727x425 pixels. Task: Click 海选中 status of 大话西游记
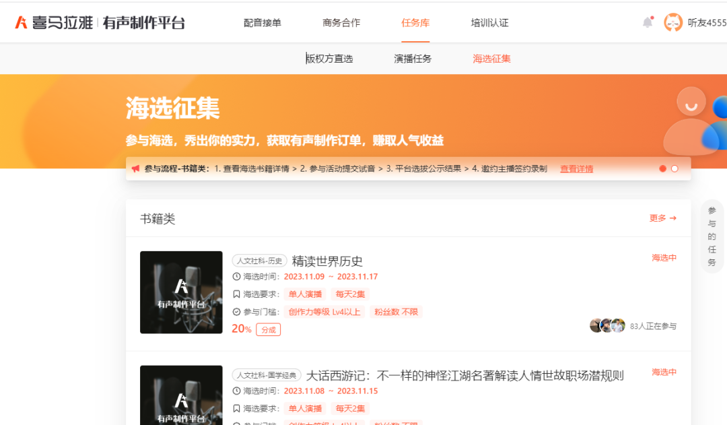pos(664,372)
